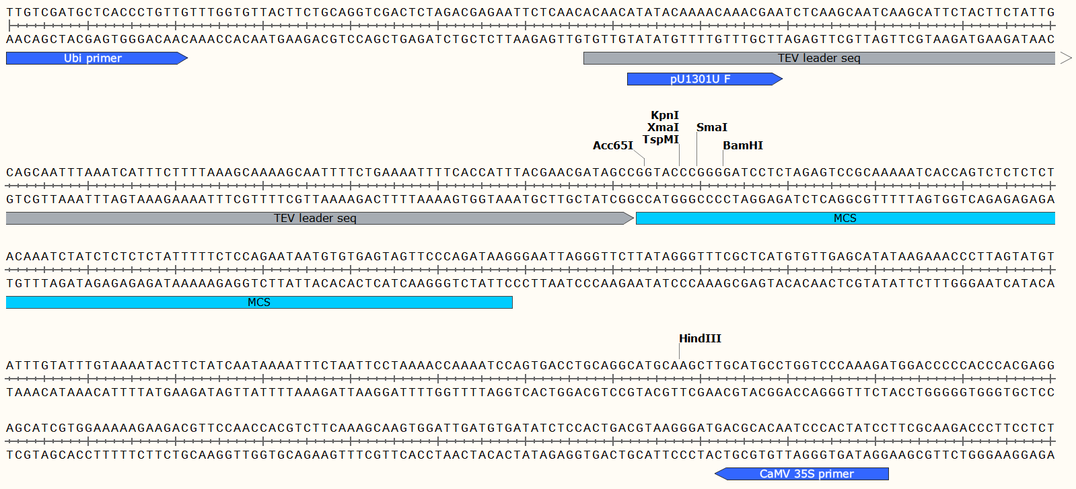Viewport: 1076px width, 489px height.
Task: Select the Ubi primer arrow feature
Action: coord(97,59)
